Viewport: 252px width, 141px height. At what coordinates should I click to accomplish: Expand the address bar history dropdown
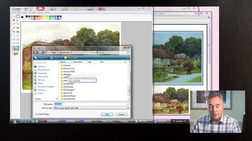91,52
